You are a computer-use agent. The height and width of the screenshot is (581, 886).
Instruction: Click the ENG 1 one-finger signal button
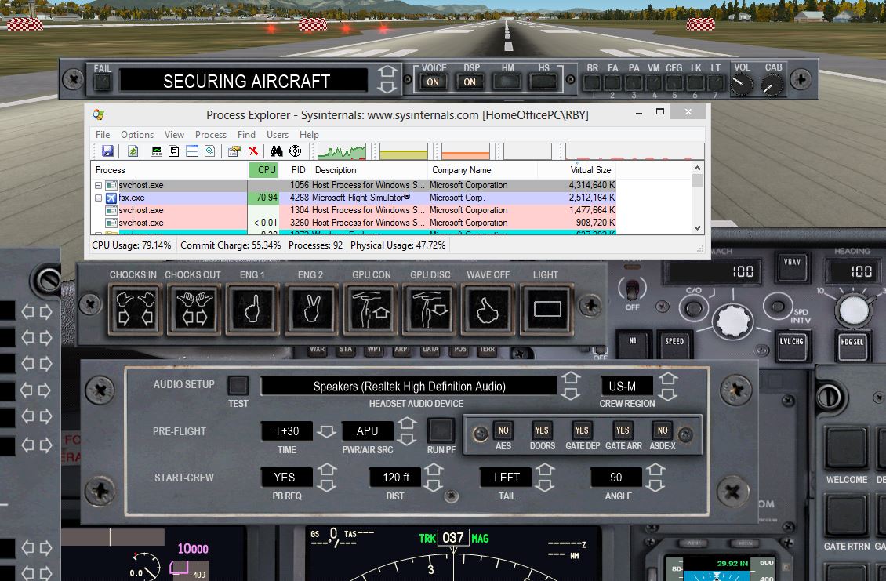coord(252,309)
